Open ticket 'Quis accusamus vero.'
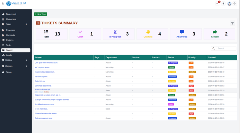Viewport: 240px width, 133px height. pyautogui.click(x=44, y=118)
